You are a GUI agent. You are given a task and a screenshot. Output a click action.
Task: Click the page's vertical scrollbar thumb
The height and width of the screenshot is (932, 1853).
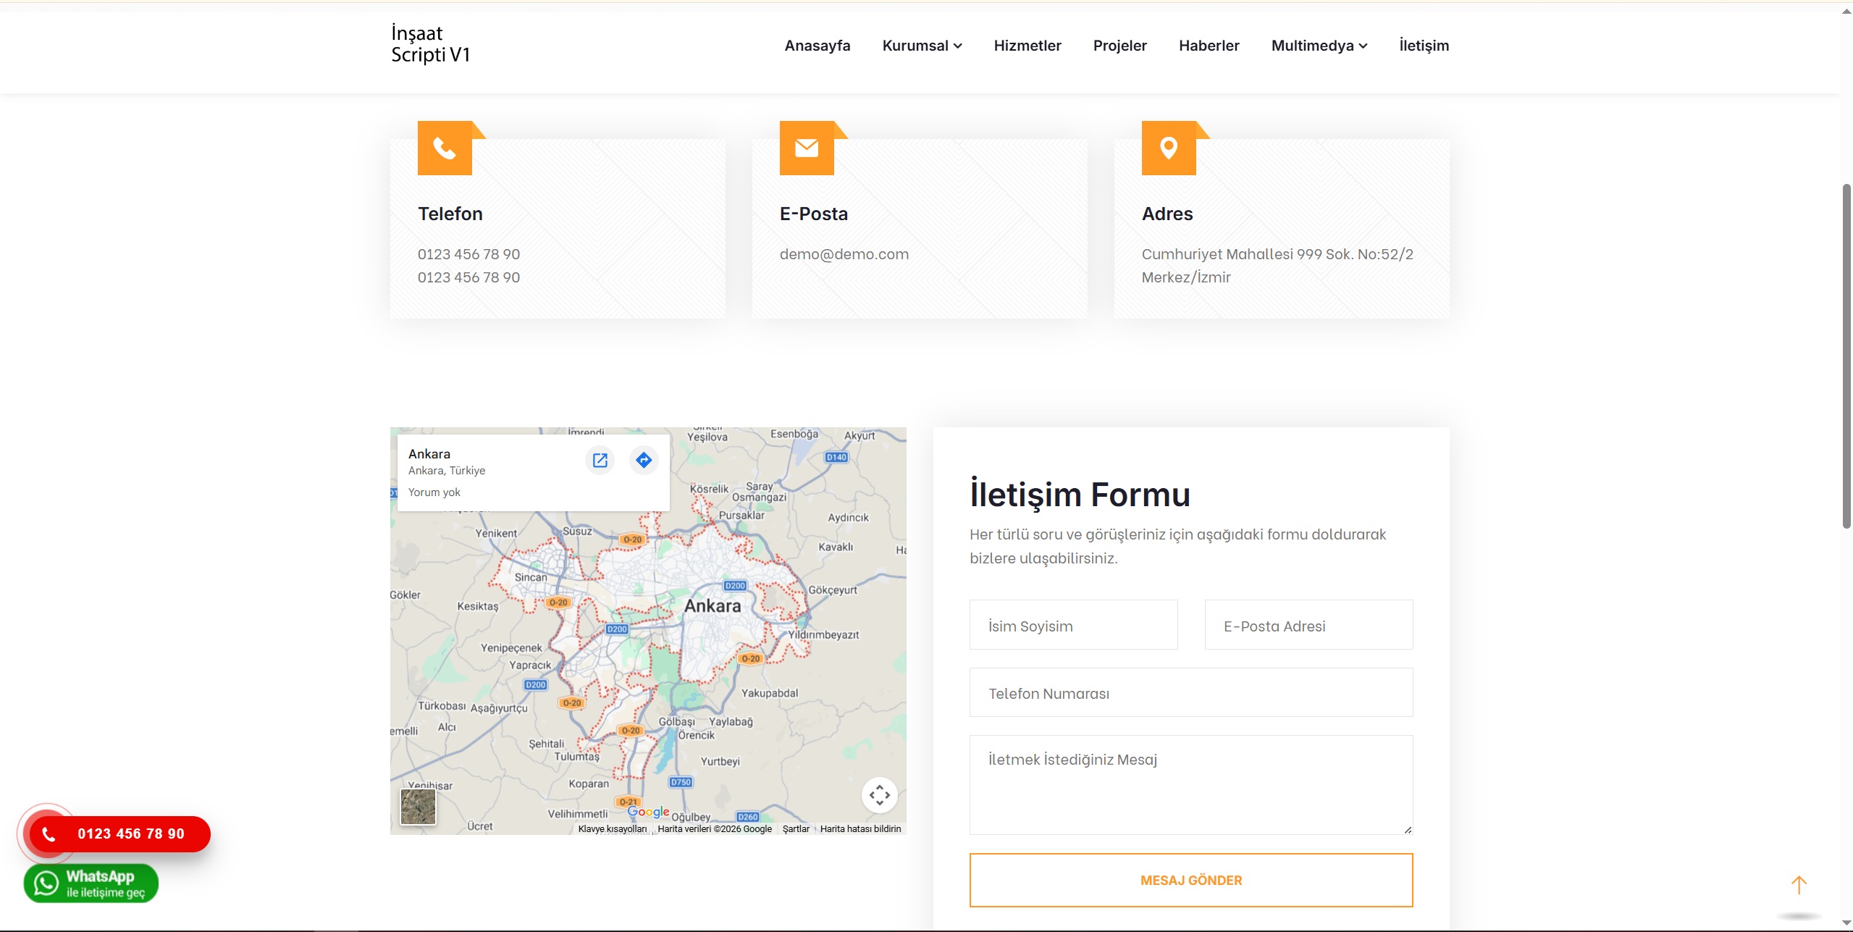click(x=1846, y=355)
